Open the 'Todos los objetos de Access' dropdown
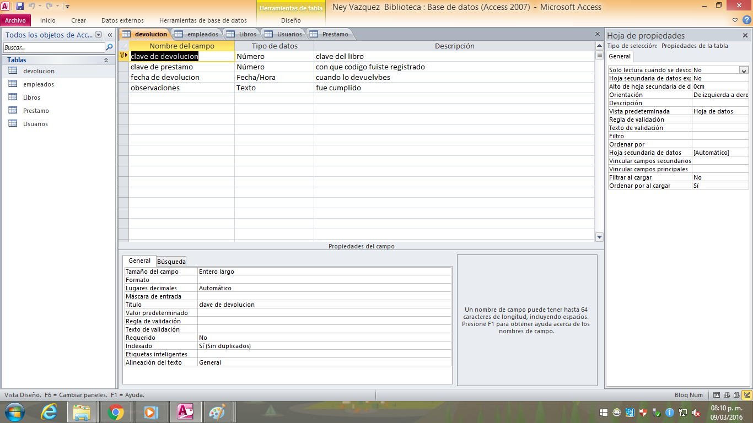Image resolution: width=753 pixels, height=423 pixels. tap(99, 35)
